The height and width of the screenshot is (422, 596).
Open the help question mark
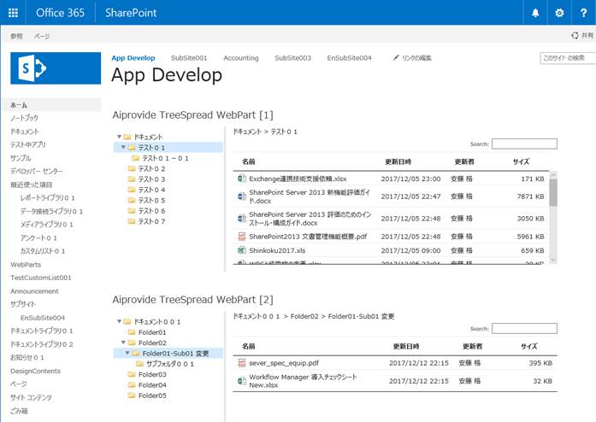coord(583,13)
